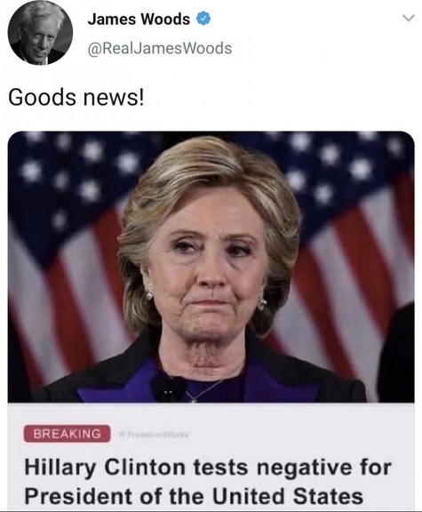
Task: Expand the tweet options chevron
Action: click(x=409, y=19)
